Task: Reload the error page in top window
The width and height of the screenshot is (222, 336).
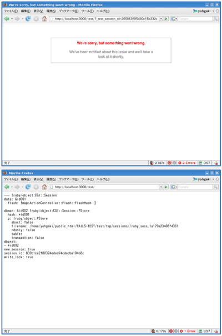Action: (x=28, y=19)
